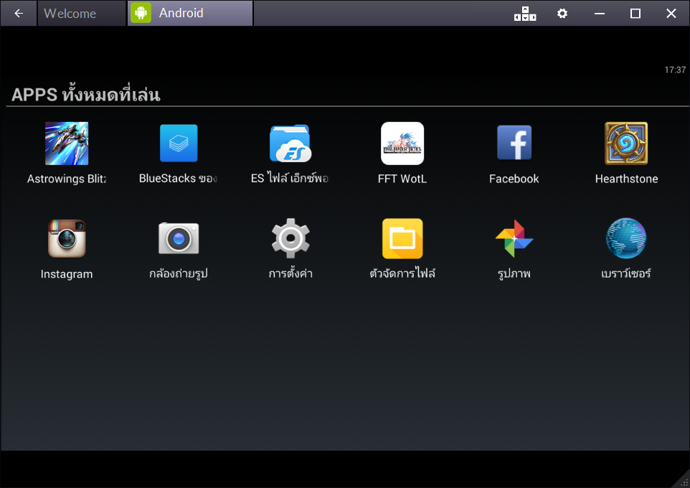
Task: Launch the Astrowings Blitz game icon
Action: (x=67, y=144)
